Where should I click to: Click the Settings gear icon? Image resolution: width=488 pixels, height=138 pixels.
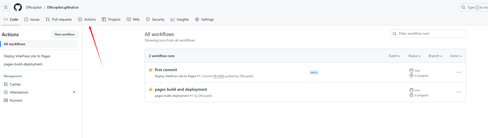coord(197,19)
